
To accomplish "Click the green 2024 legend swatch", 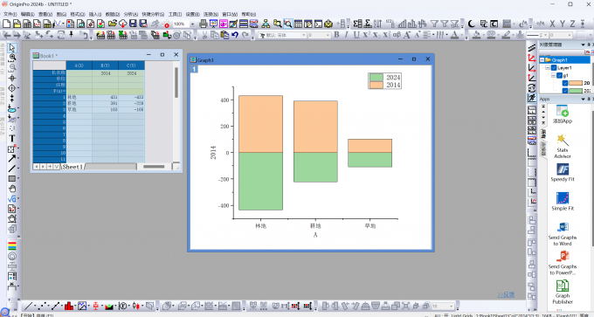I will tap(376, 77).
